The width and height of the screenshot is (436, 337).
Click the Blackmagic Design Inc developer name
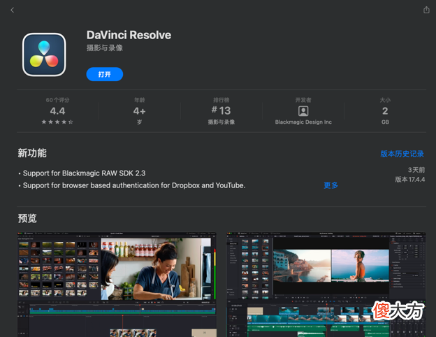click(x=303, y=122)
